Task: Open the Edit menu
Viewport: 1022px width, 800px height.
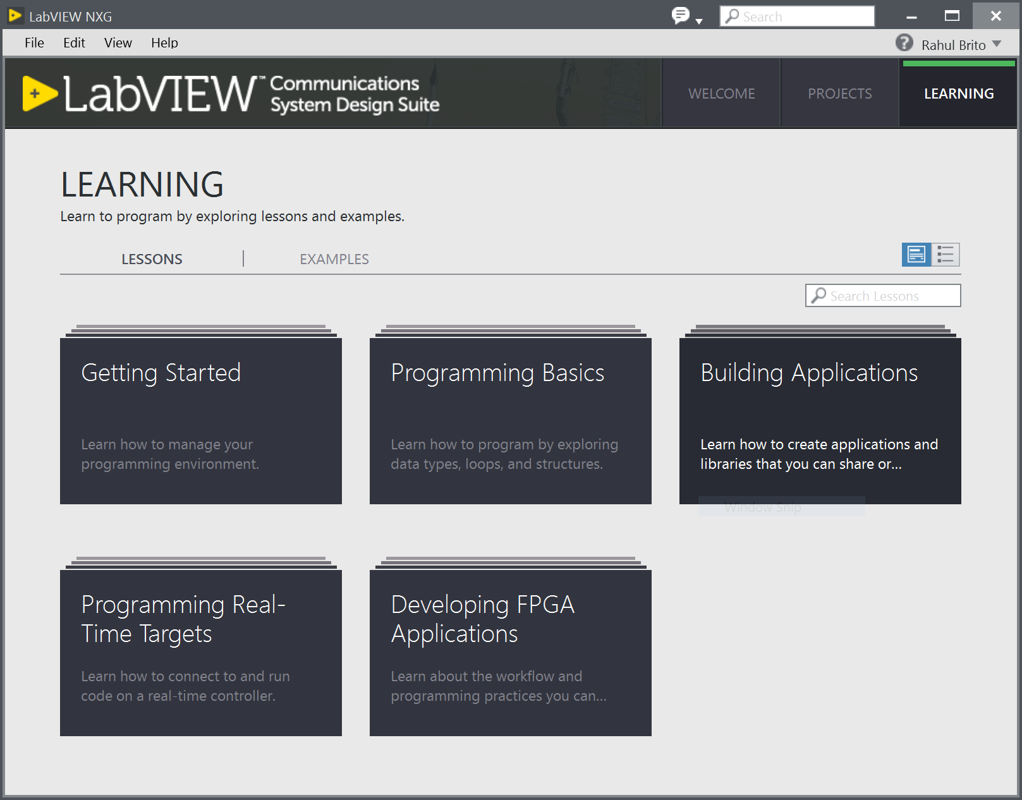Action: click(74, 43)
